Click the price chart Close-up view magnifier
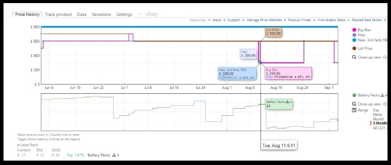Image resolution: width=391 pixels, height=165 pixels. point(354,57)
